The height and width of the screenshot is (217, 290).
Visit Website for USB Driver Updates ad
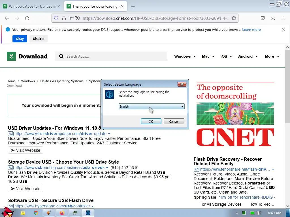click(25, 150)
